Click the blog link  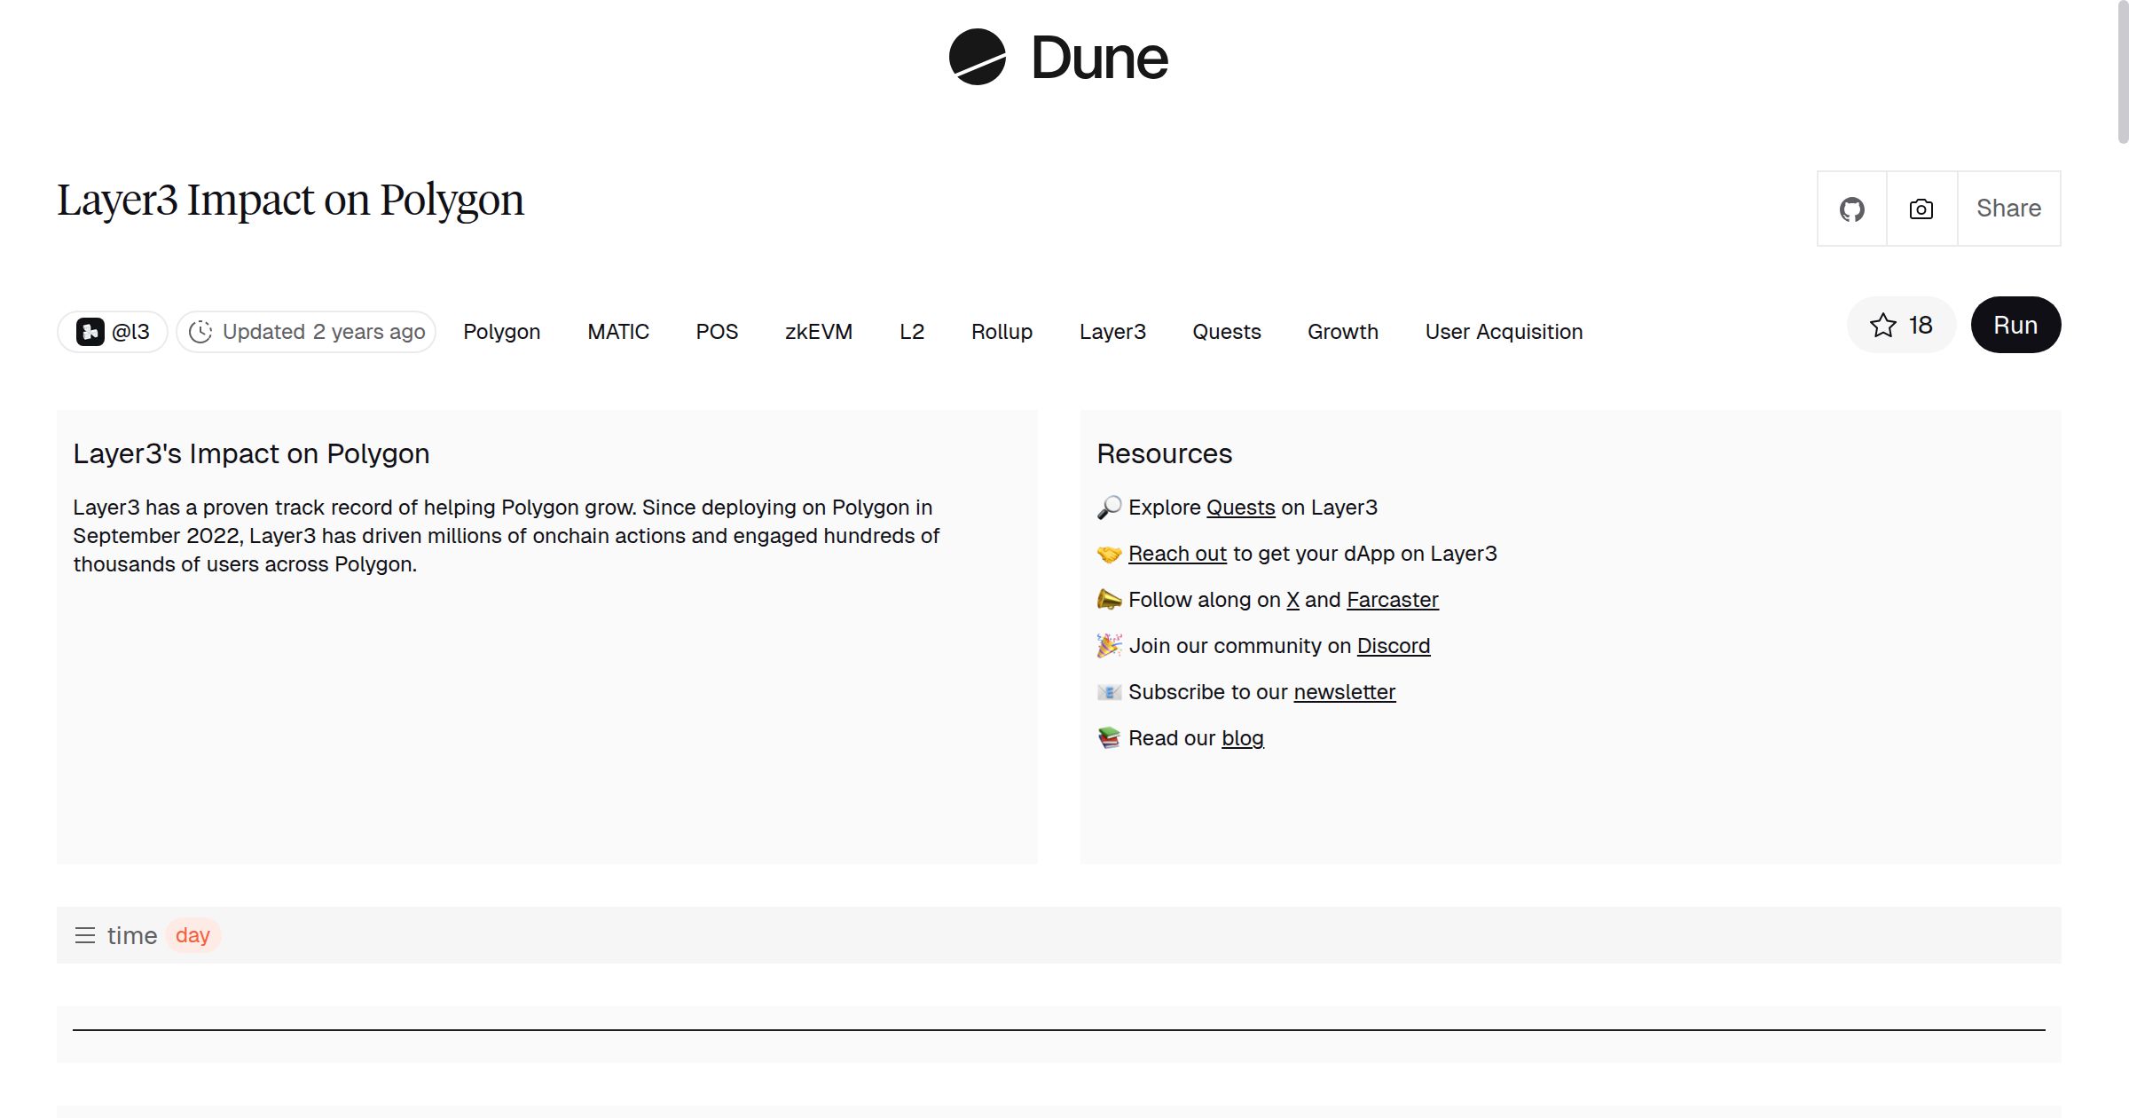click(1242, 738)
